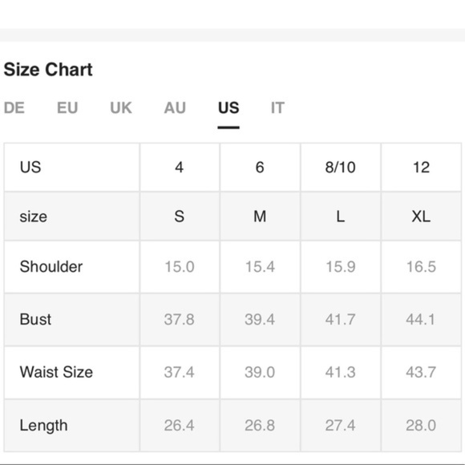This screenshot has height=465, width=465.
Task: Click the XL size cell
Action: click(x=421, y=216)
